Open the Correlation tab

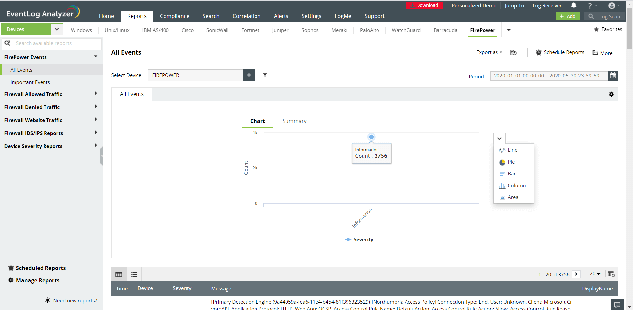pyautogui.click(x=247, y=16)
